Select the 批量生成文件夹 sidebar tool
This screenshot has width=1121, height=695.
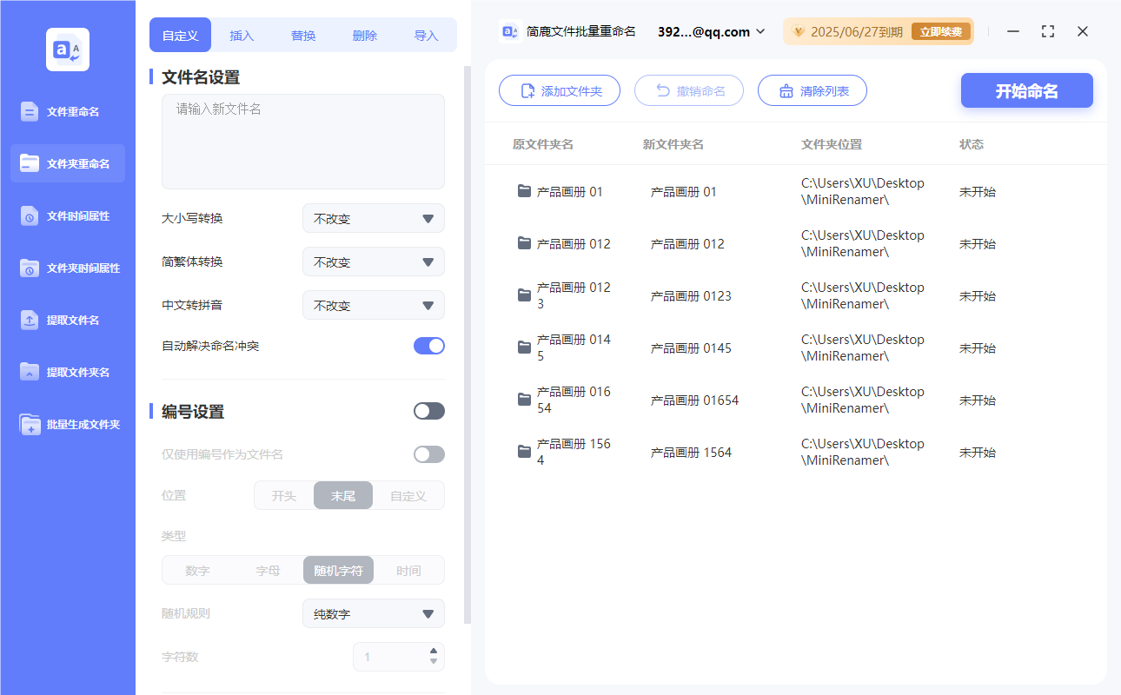67,424
